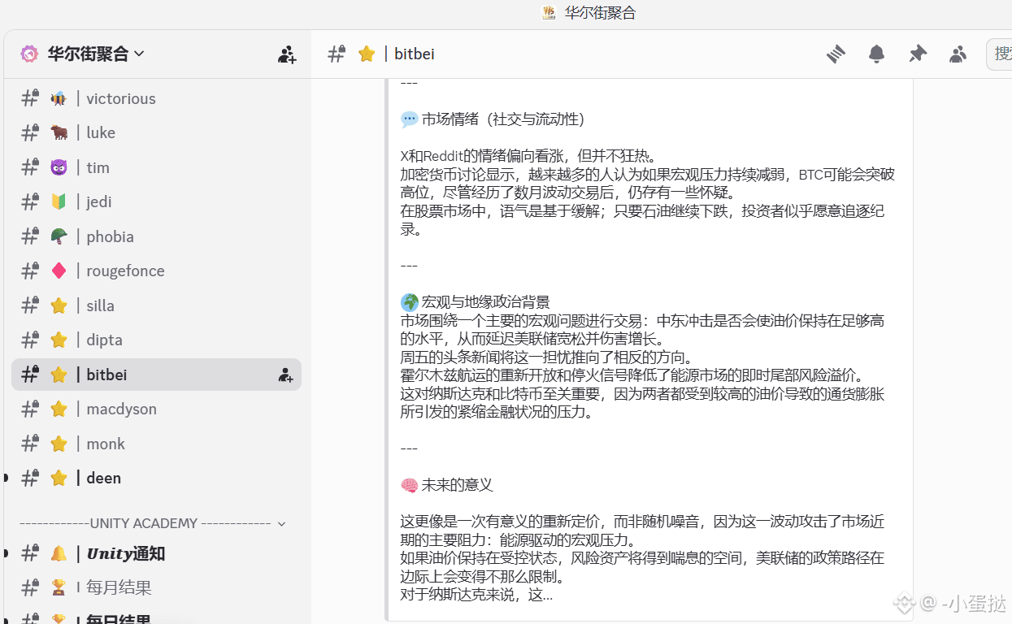Click the purple devil emoji for tim
Image resolution: width=1012 pixels, height=624 pixels.
pos(59,167)
